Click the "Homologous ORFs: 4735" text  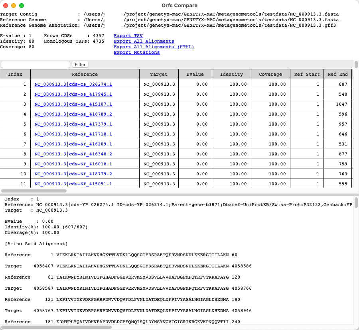click(x=74, y=41)
